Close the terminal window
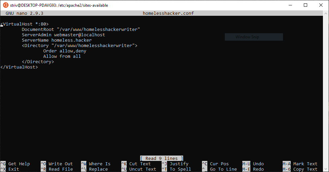 321,5
